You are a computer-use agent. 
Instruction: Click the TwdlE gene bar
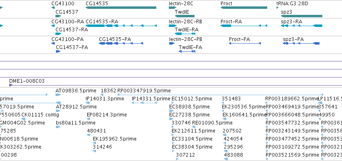click(x=184, y=16)
